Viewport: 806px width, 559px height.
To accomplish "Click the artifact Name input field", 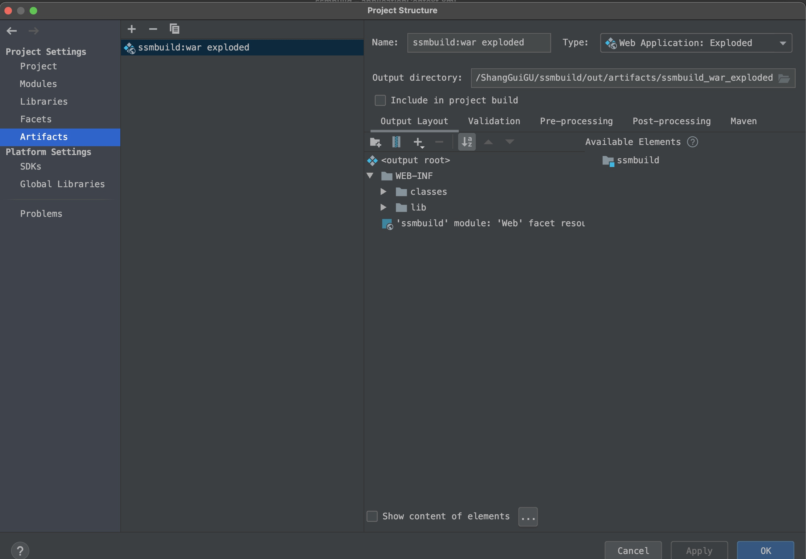I will 479,43.
